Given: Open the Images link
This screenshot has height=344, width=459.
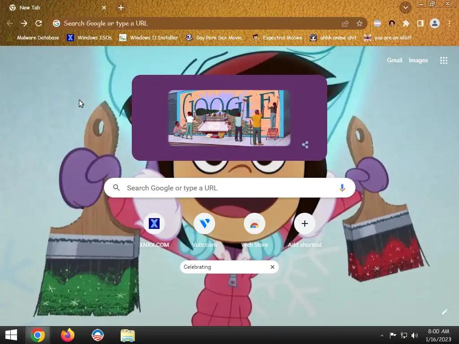Looking at the screenshot, I should (x=418, y=60).
